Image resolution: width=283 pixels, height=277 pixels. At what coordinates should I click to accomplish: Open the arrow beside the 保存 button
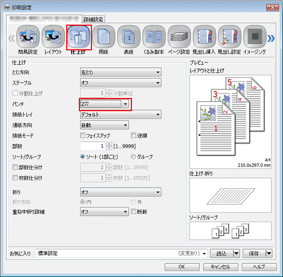pos(269,253)
